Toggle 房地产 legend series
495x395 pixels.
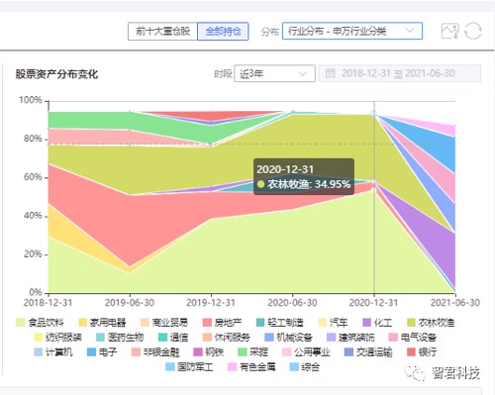click(x=222, y=323)
